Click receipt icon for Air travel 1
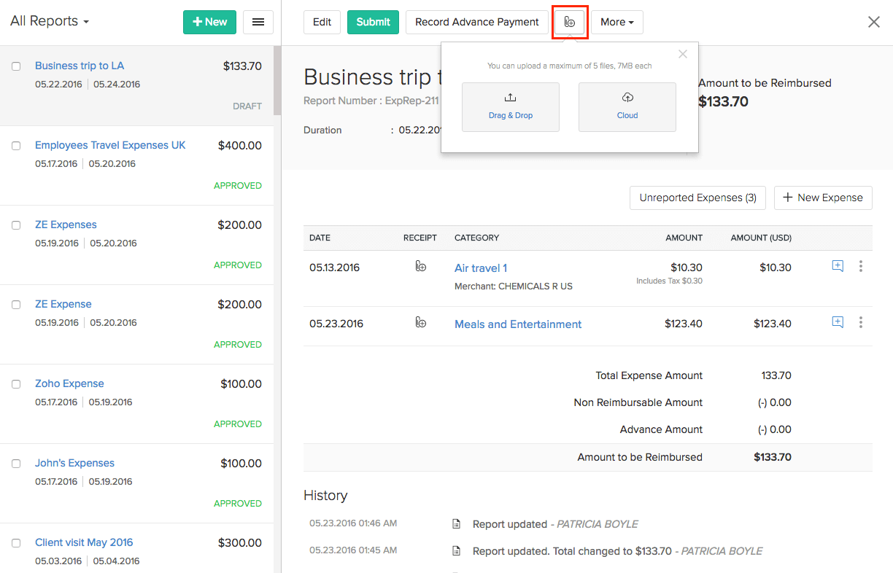The image size is (893, 573). pos(420,267)
